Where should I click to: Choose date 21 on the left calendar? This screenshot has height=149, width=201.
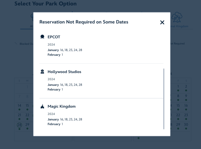pos(19,115)
